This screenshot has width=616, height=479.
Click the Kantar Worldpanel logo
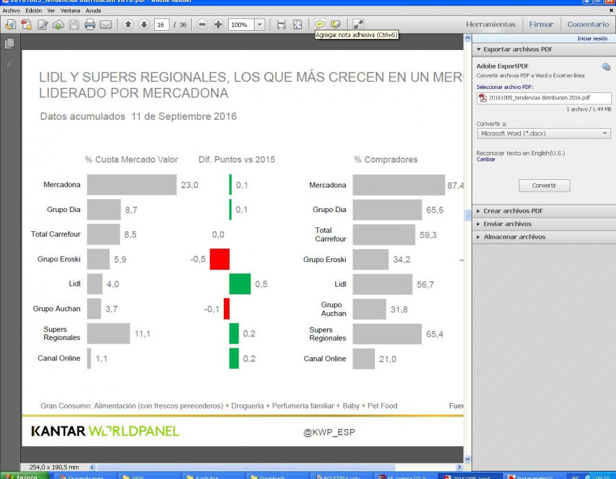(x=105, y=431)
